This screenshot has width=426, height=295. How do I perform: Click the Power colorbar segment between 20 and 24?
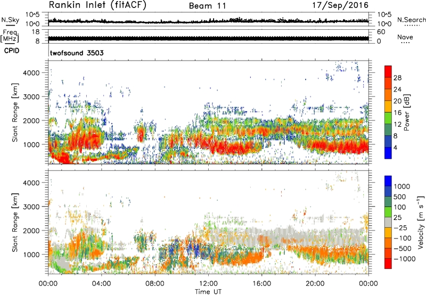click(x=388, y=95)
